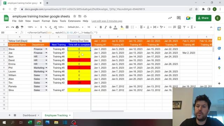Open text wrapping options
This screenshot has height=126, width=224.
(156, 27)
